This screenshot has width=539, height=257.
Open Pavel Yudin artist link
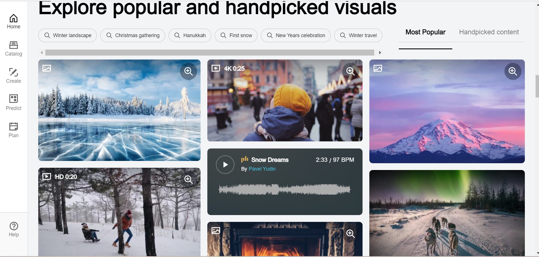pos(262,169)
